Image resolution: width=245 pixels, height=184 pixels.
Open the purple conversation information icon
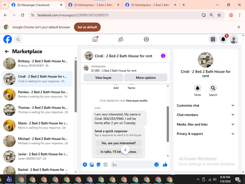coord(163,56)
